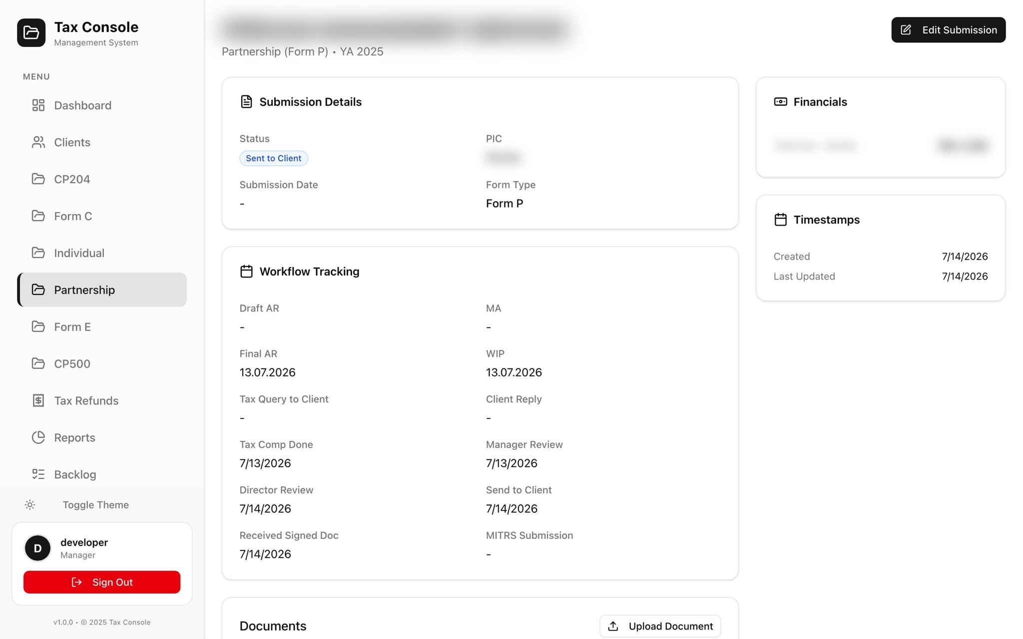Click the Reports pie chart icon

tap(38, 437)
